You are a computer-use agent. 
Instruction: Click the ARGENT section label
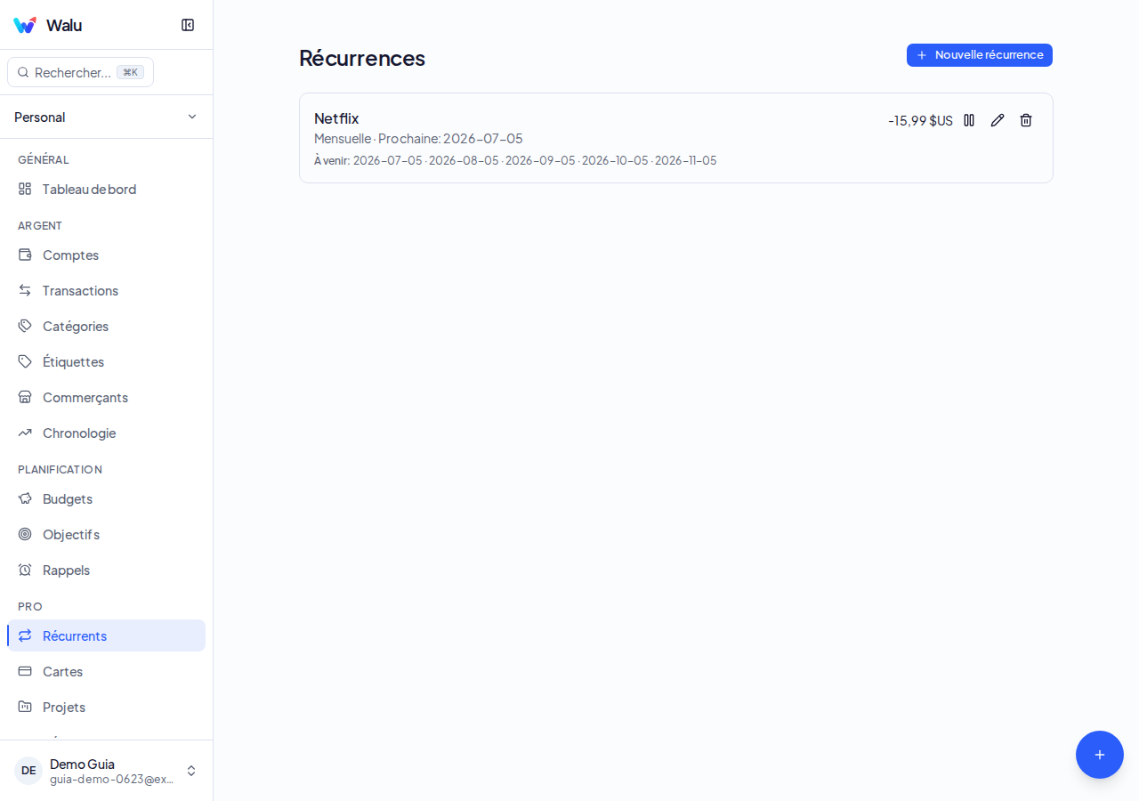point(40,225)
